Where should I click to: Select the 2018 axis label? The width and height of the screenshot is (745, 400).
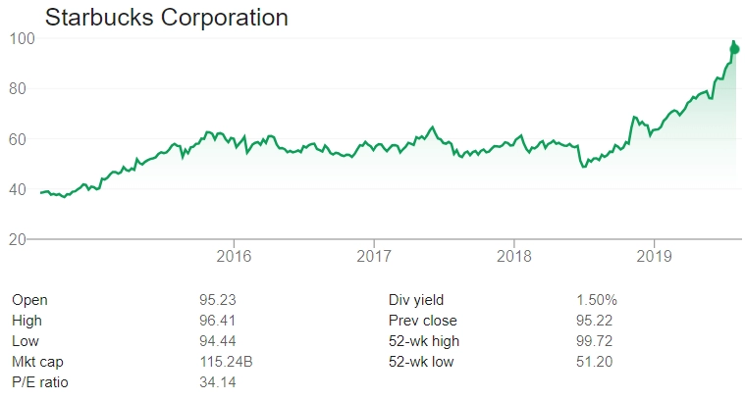pos(514,256)
